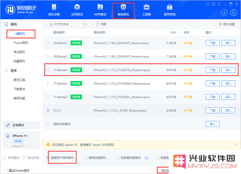241x174 pixels.
Task: Select firmware 18.0beta3 radio button
Action: tap(48, 43)
